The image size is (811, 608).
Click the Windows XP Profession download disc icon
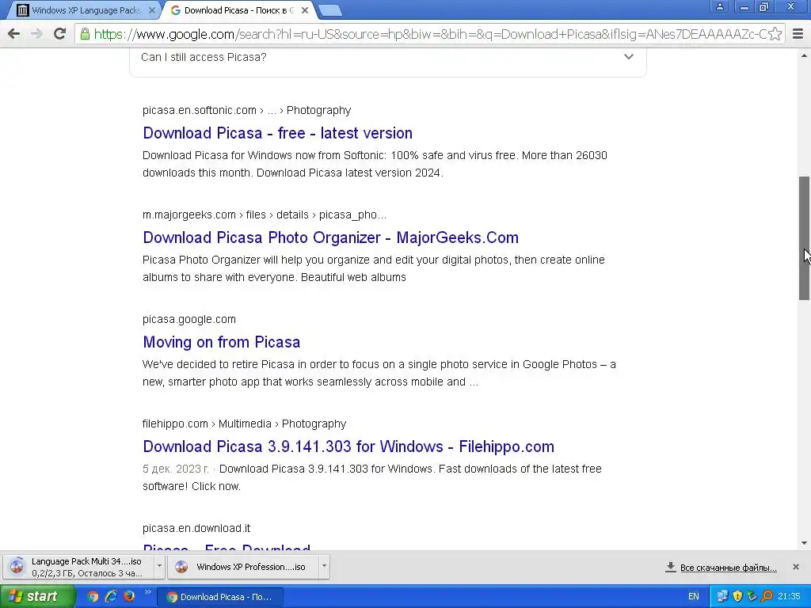181,567
